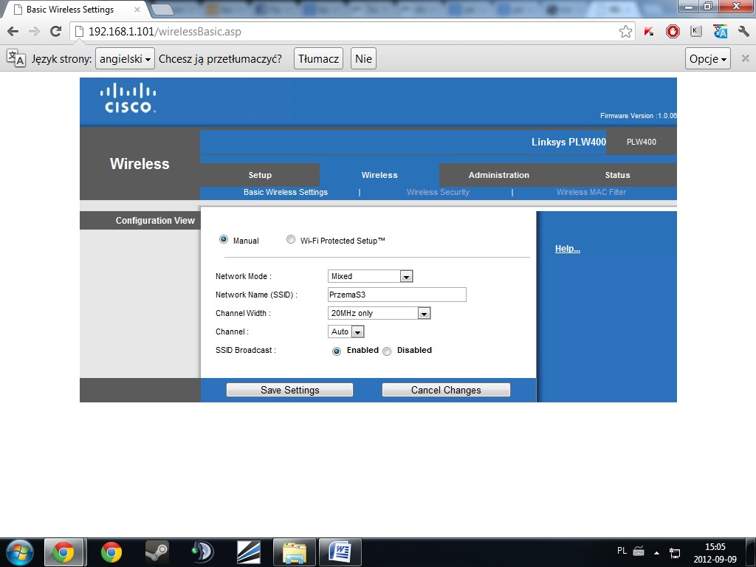Click the network status tray icon
The height and width of the screenshot is (567, 756).
(675, 552)
